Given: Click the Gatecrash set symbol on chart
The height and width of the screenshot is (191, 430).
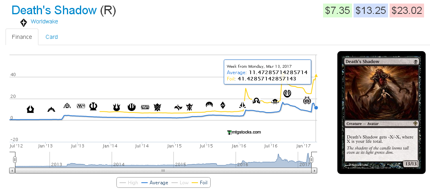Looking at the screenshot, I should point(51,109).
